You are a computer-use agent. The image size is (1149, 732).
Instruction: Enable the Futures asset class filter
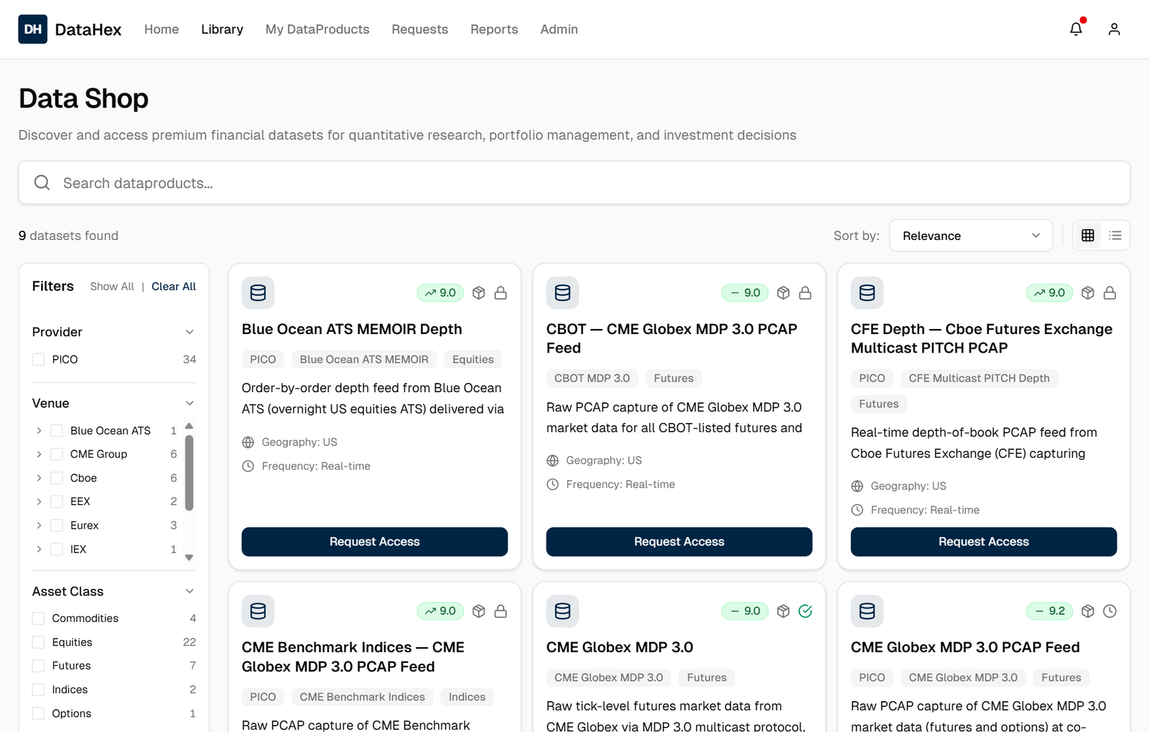(39, 666)
